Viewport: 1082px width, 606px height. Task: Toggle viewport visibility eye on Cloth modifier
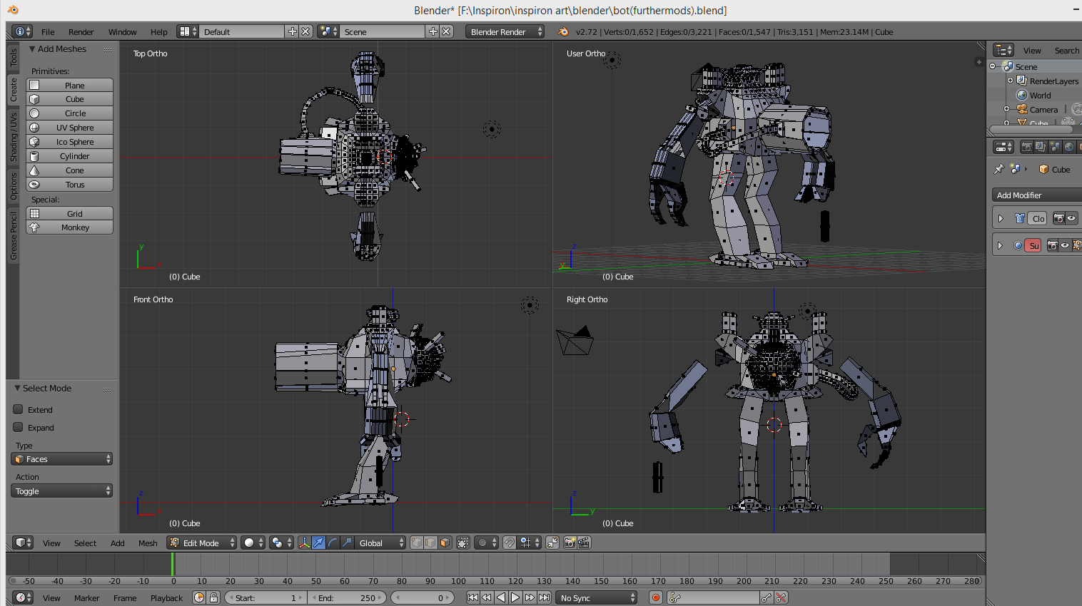pos(1071,219)
